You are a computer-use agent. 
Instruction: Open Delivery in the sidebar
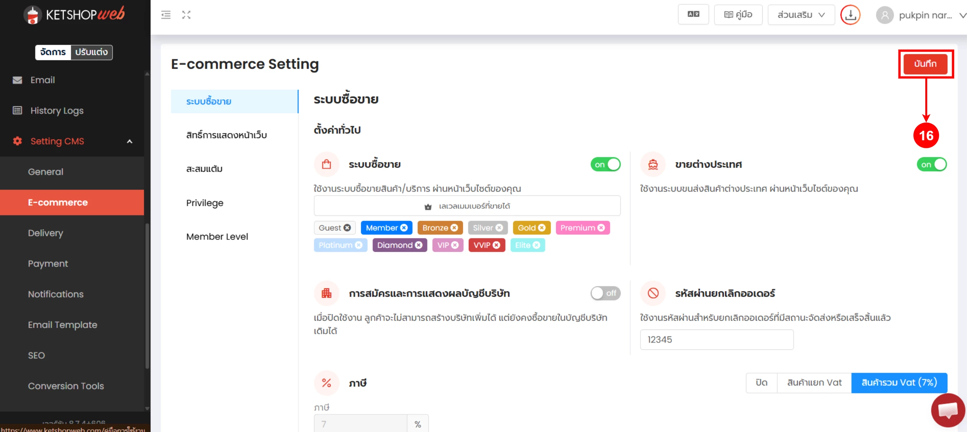(x=46, y=233)
